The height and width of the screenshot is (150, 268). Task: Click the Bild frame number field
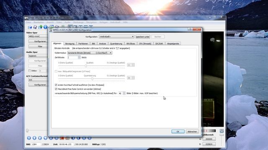pos(36,144)
